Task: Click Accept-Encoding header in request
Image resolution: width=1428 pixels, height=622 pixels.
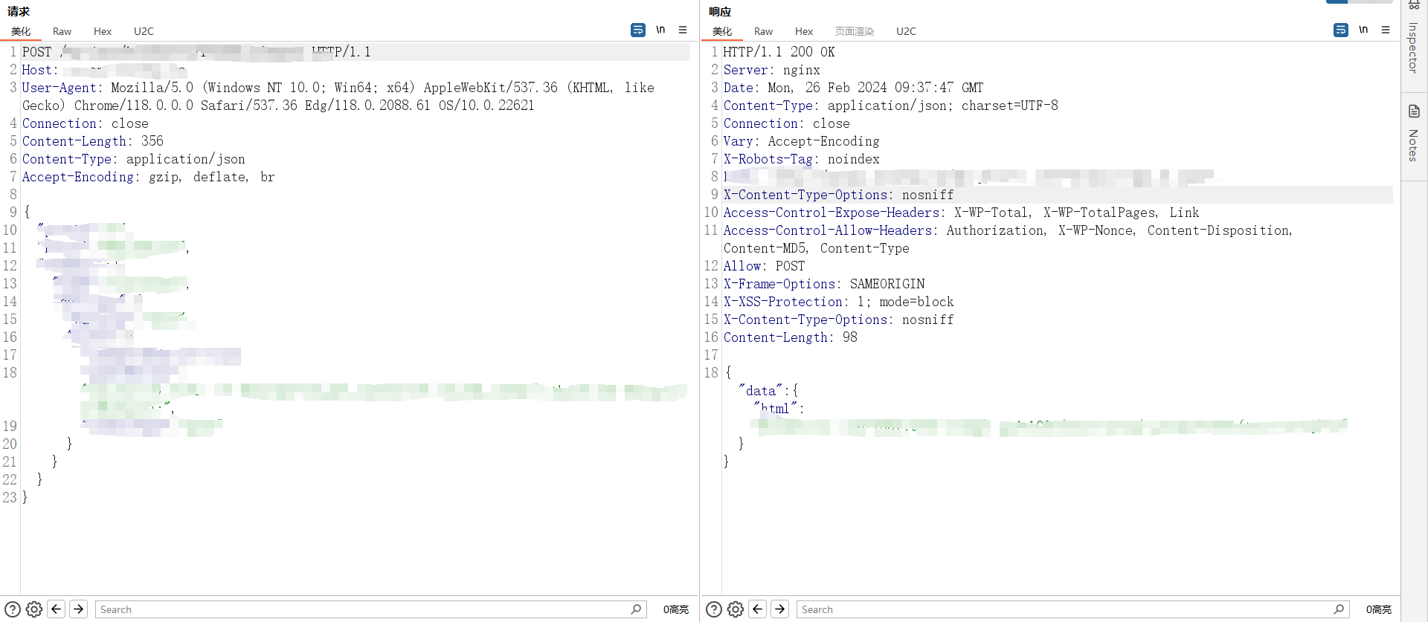Action: point(149,177)
